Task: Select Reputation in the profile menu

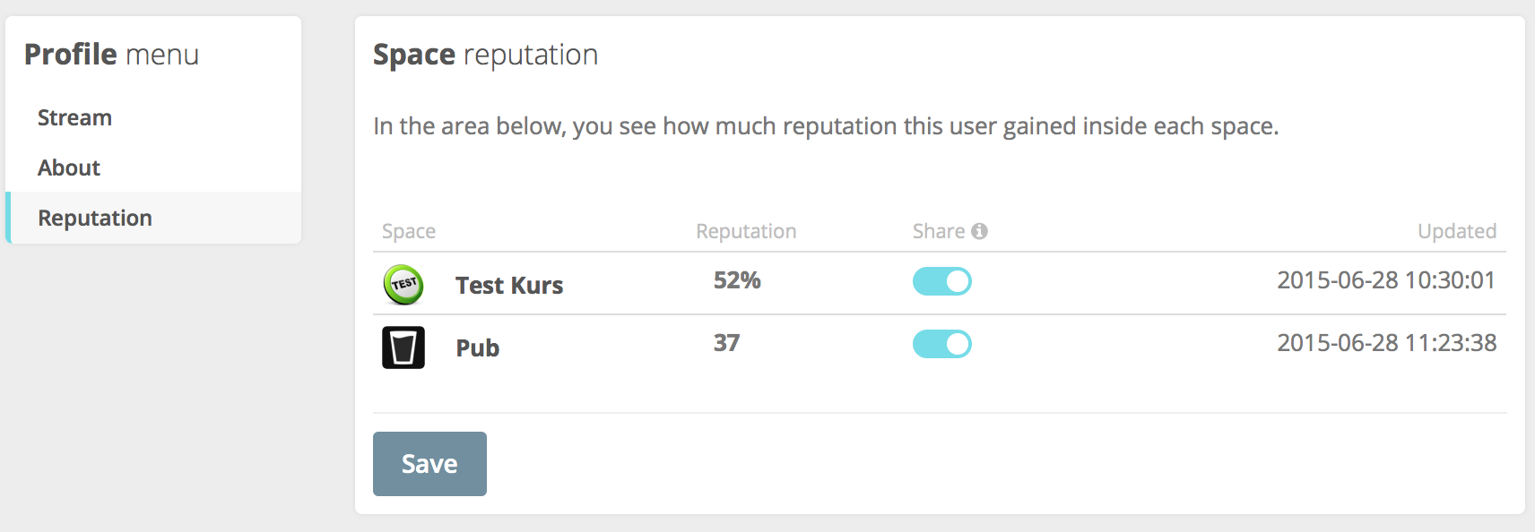Action: [95, 218]
